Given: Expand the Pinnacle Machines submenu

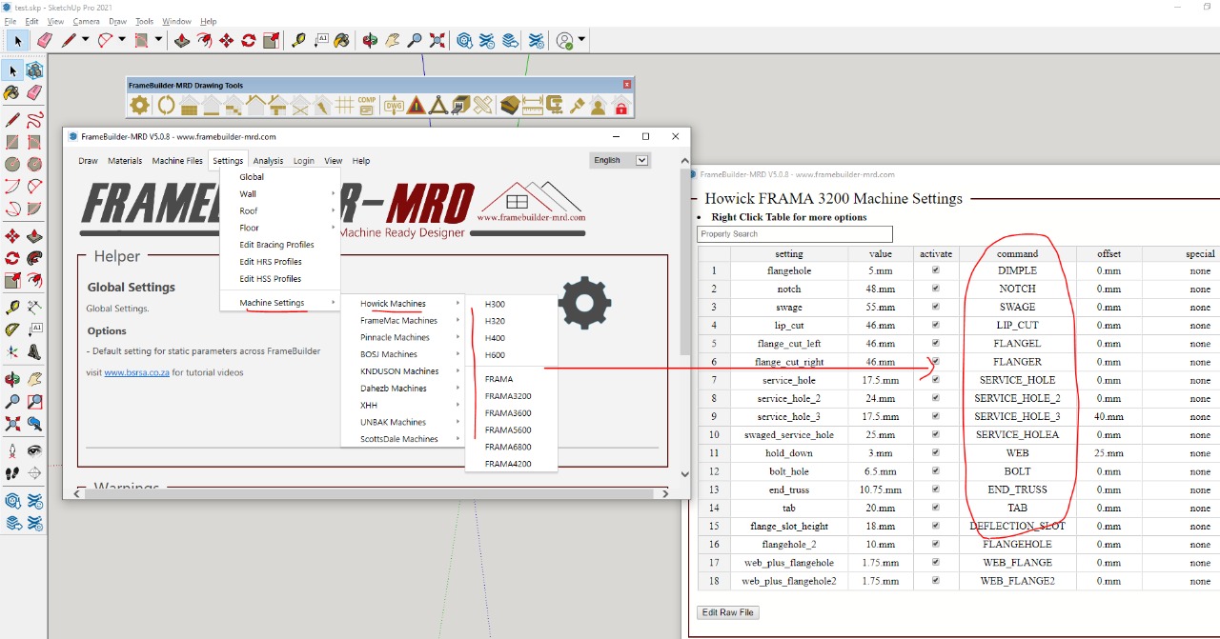Looking at the screenshot, I should [402, 338].
